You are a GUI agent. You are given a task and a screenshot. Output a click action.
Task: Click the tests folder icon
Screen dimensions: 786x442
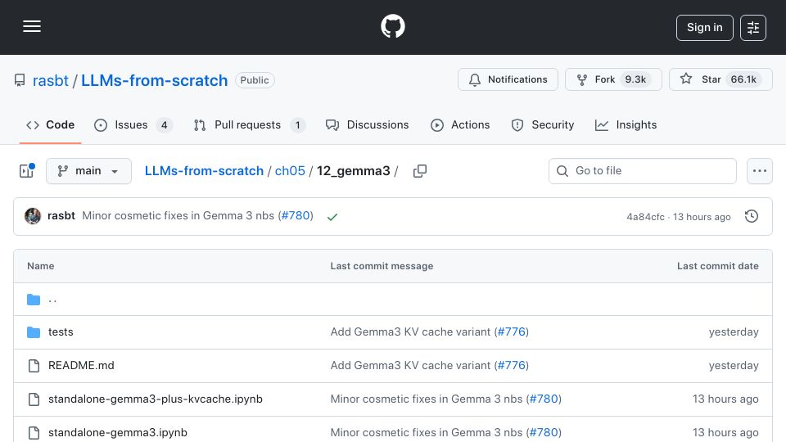[34, 331]
